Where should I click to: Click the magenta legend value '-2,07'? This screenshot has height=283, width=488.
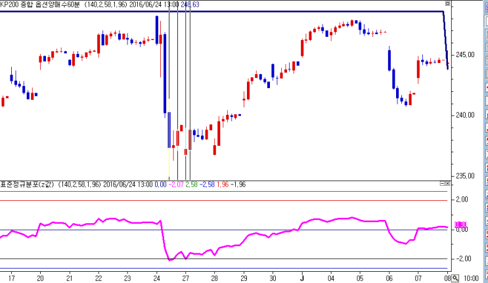(x=176, y=185)
